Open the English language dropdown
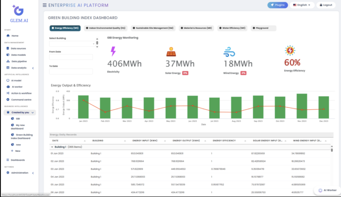The image size is (341, 197). coord(302,5)
